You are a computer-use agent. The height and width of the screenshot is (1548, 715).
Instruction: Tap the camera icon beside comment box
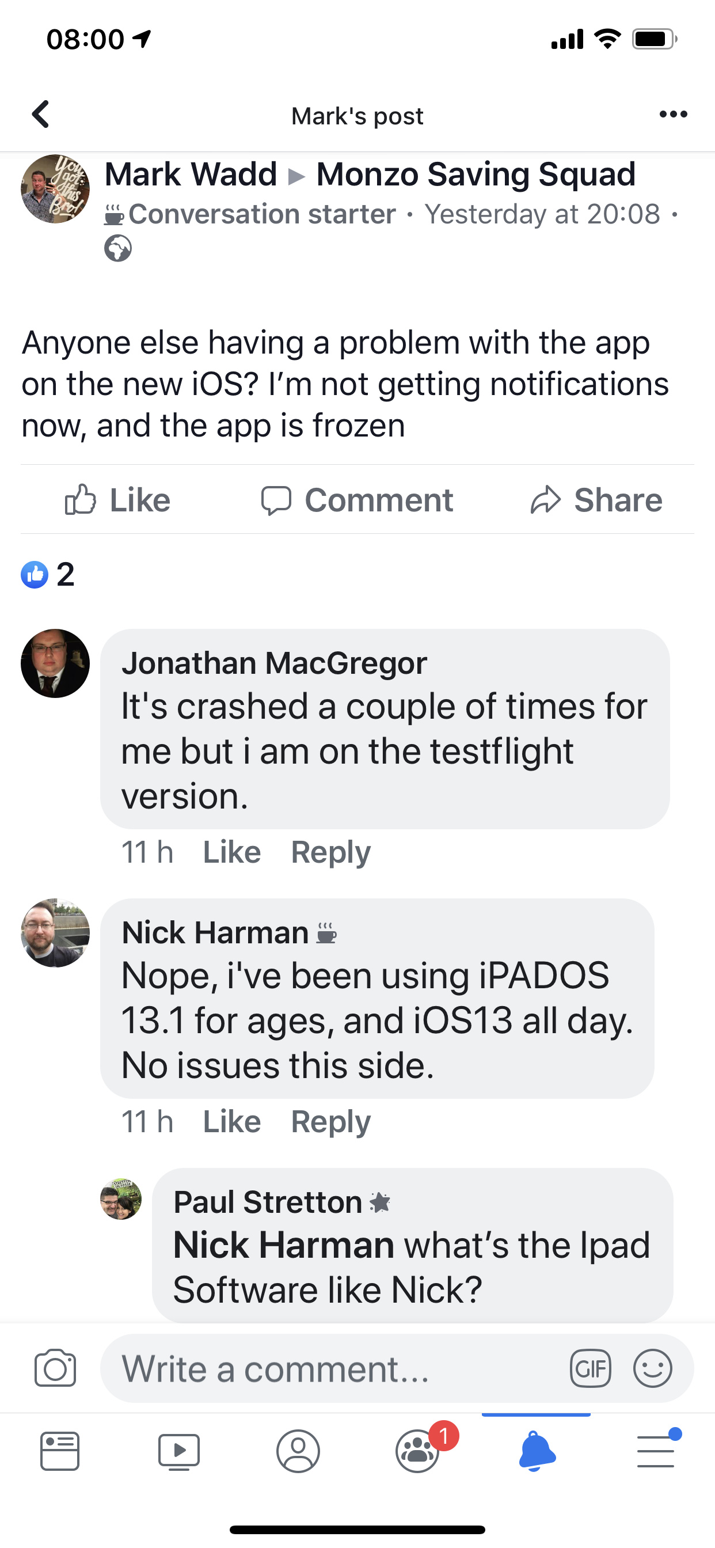tap(55, 1368)
